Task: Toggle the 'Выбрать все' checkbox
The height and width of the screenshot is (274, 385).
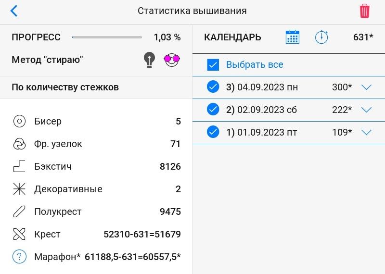Action: (213, 64)
